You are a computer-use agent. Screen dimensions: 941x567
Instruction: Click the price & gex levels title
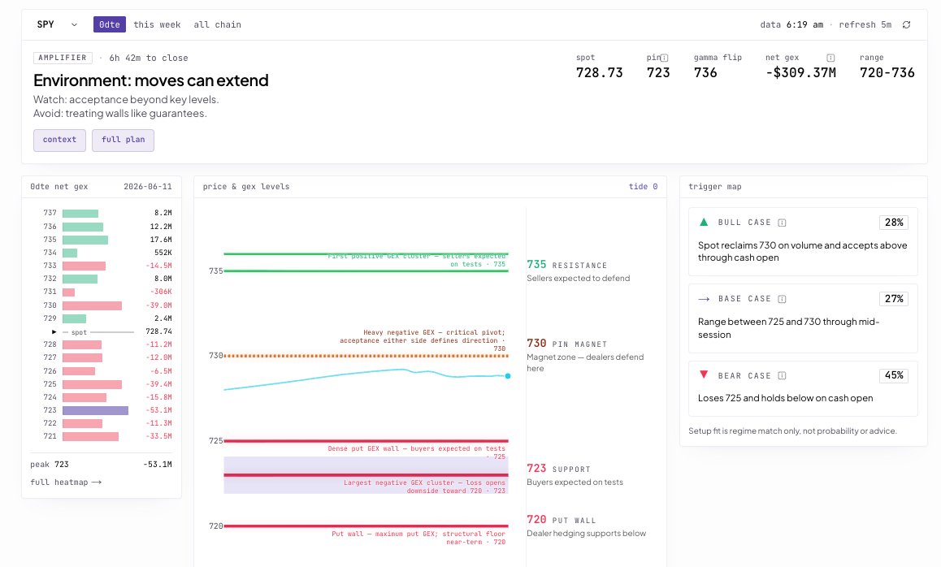point(246,187)
